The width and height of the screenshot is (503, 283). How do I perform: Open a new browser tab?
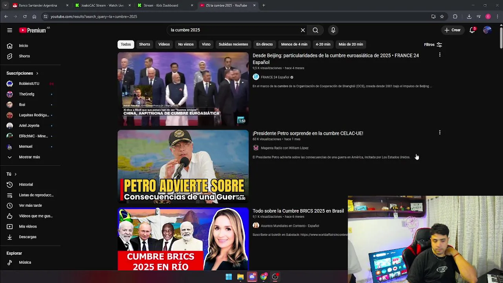coord(264,6)
